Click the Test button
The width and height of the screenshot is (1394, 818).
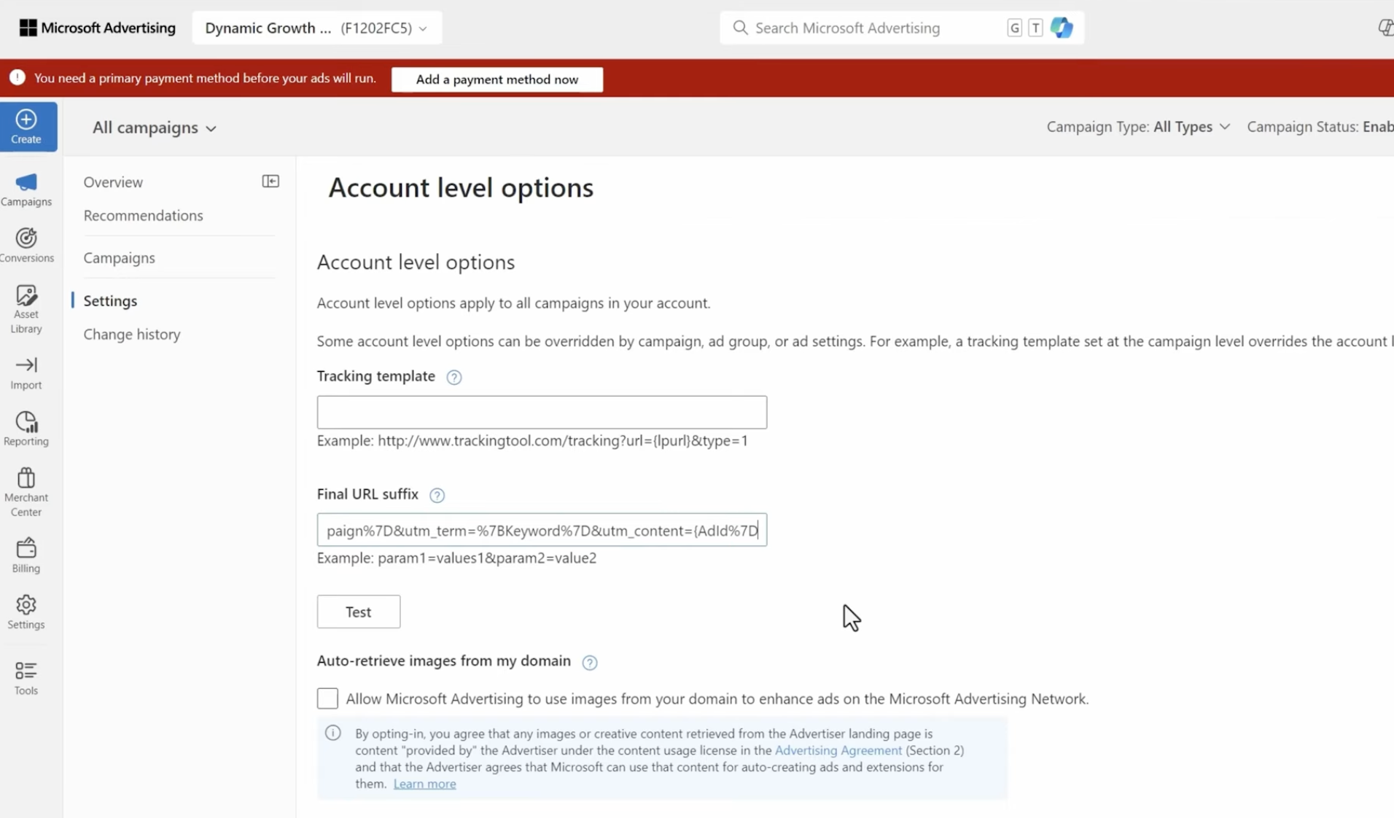(x=359, y=612)
